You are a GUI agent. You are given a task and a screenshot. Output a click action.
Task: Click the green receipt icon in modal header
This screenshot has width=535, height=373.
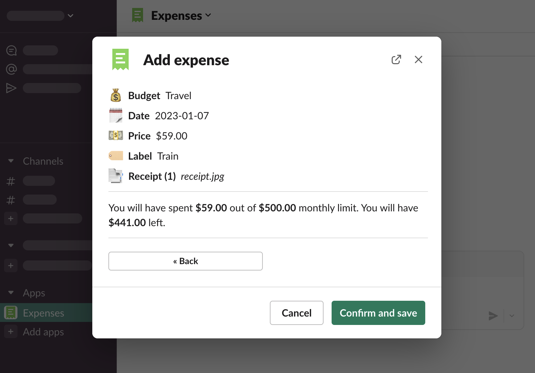[x=120, y=59]
